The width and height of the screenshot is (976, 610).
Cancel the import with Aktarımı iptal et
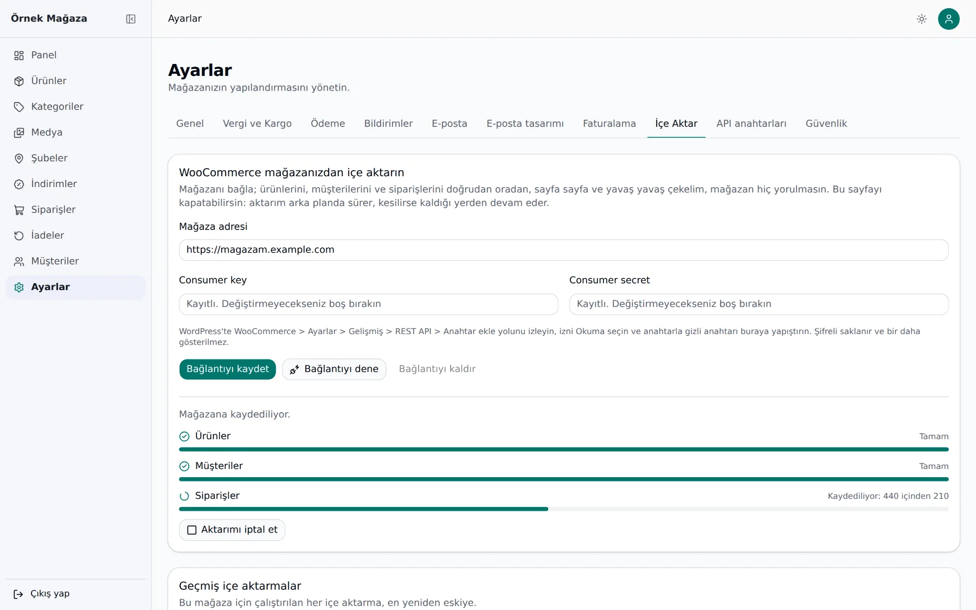232,530
